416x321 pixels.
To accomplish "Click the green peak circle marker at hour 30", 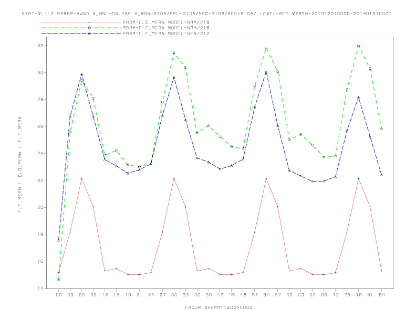I will [174, 52].
